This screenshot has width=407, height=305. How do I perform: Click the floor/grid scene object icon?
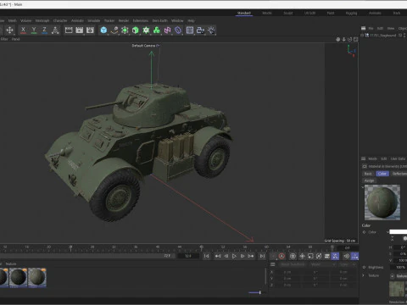pos(190,30)
